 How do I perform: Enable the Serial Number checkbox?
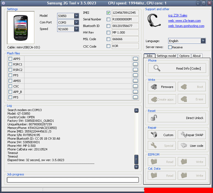pos(108,19)
